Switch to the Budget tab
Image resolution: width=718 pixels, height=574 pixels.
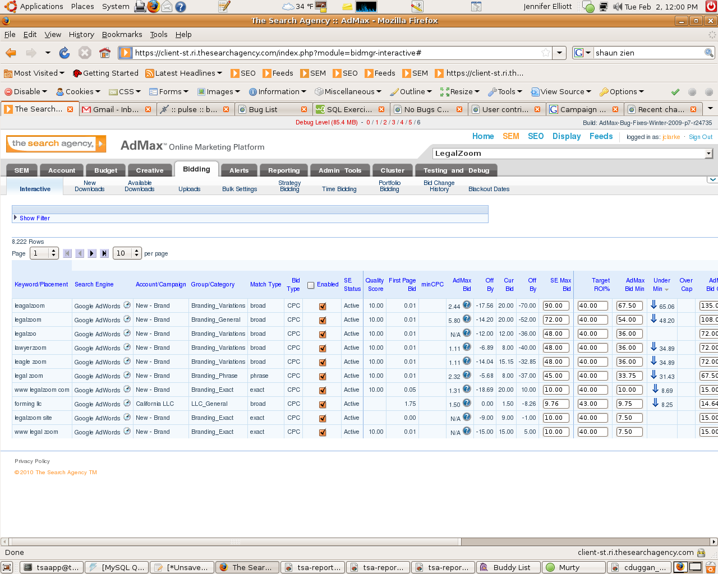106,170
